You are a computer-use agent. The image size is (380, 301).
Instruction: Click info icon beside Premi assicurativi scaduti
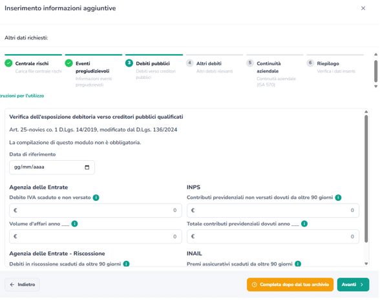click(298, 264)
